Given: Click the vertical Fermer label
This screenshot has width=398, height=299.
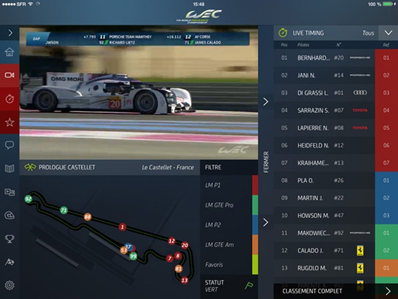Looking at the screenshot, I should click(267, 162).
